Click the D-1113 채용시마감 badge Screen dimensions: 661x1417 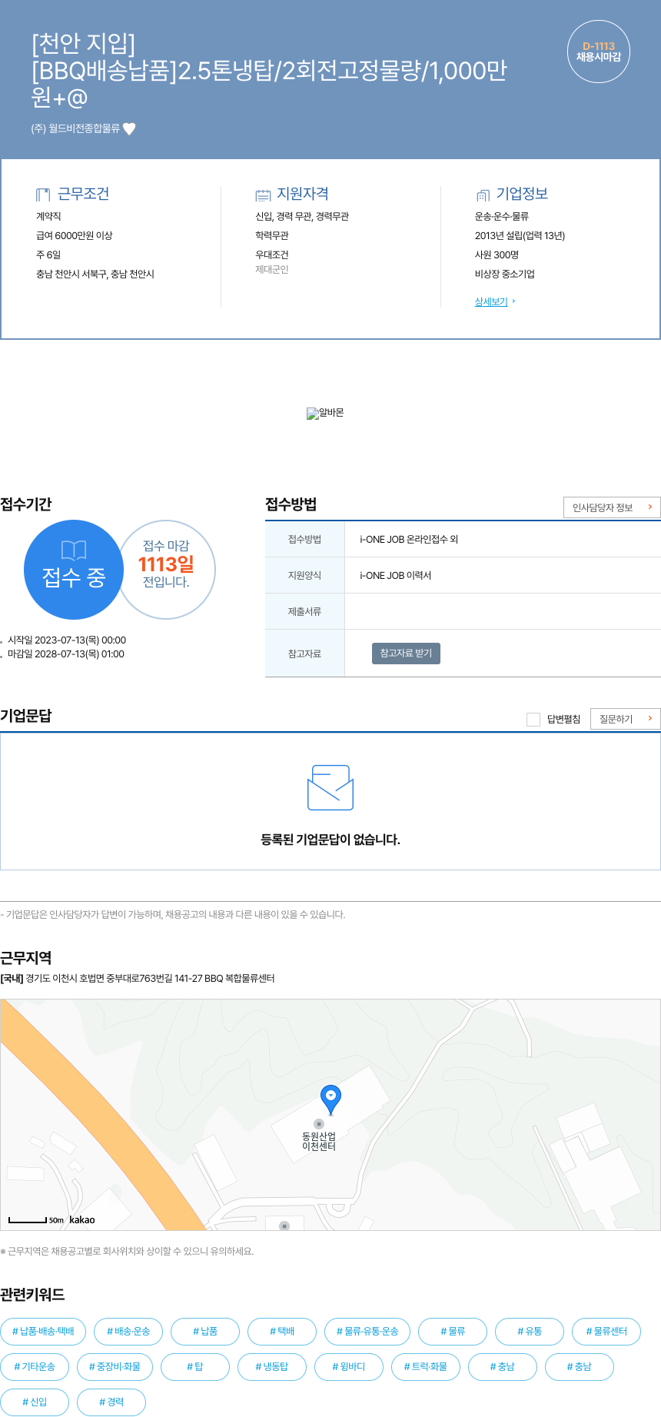click(599, 52)
